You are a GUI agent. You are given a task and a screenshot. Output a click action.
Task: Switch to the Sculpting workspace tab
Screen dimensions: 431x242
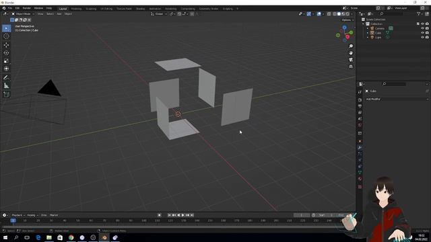(91, 9)
